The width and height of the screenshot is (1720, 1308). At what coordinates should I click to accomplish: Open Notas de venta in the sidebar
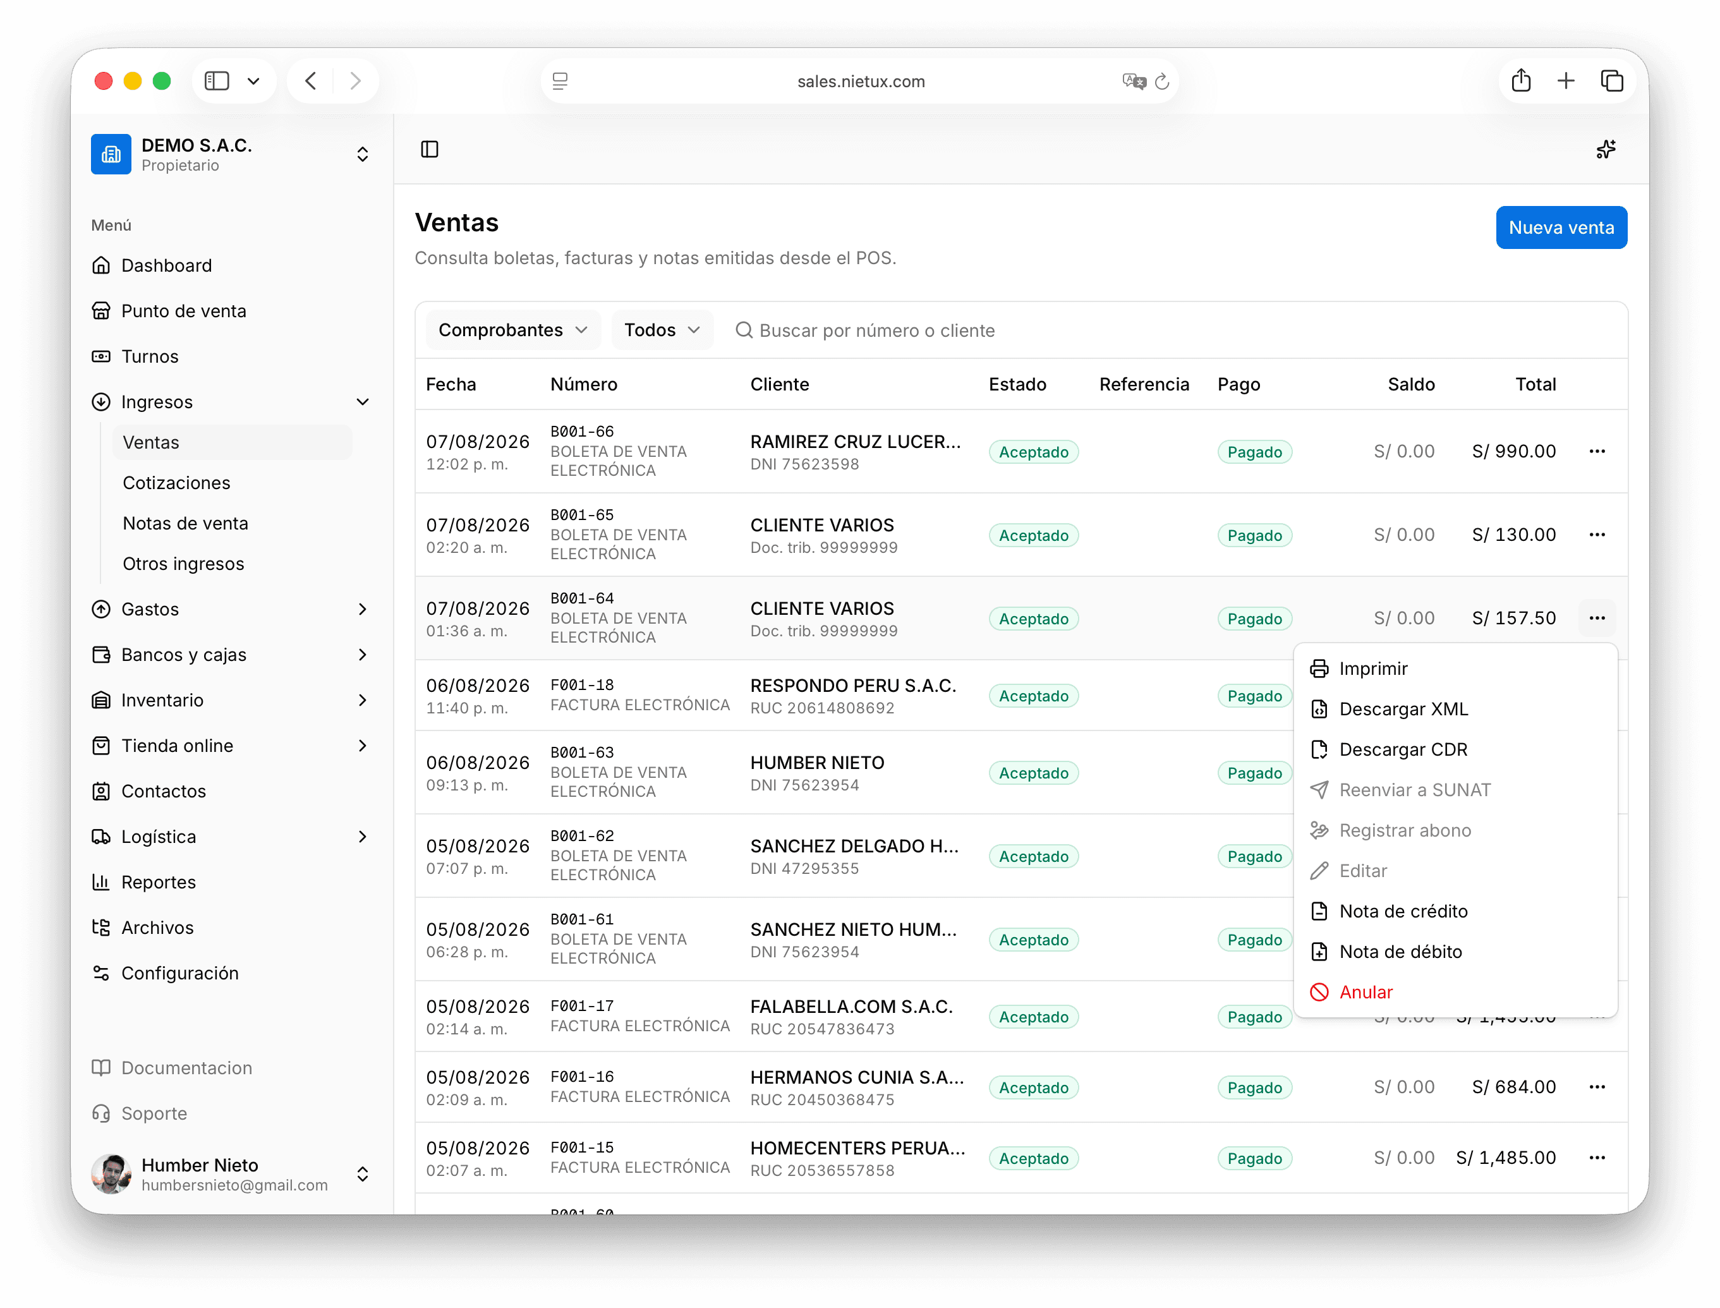point(232,523)
